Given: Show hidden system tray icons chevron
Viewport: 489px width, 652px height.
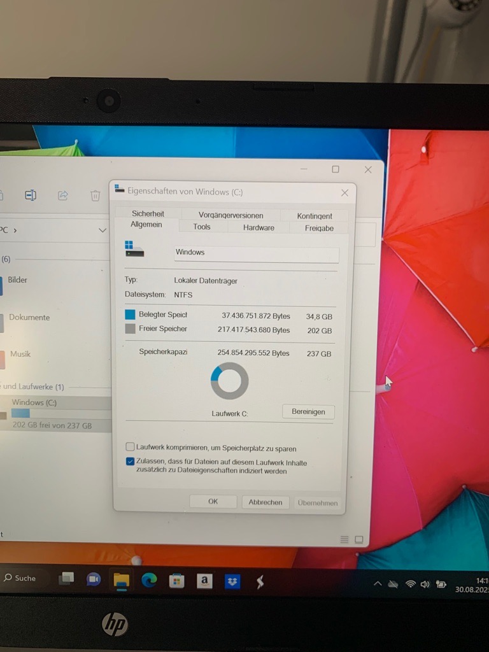Looking at the screenshot, I should coord(378,584).
